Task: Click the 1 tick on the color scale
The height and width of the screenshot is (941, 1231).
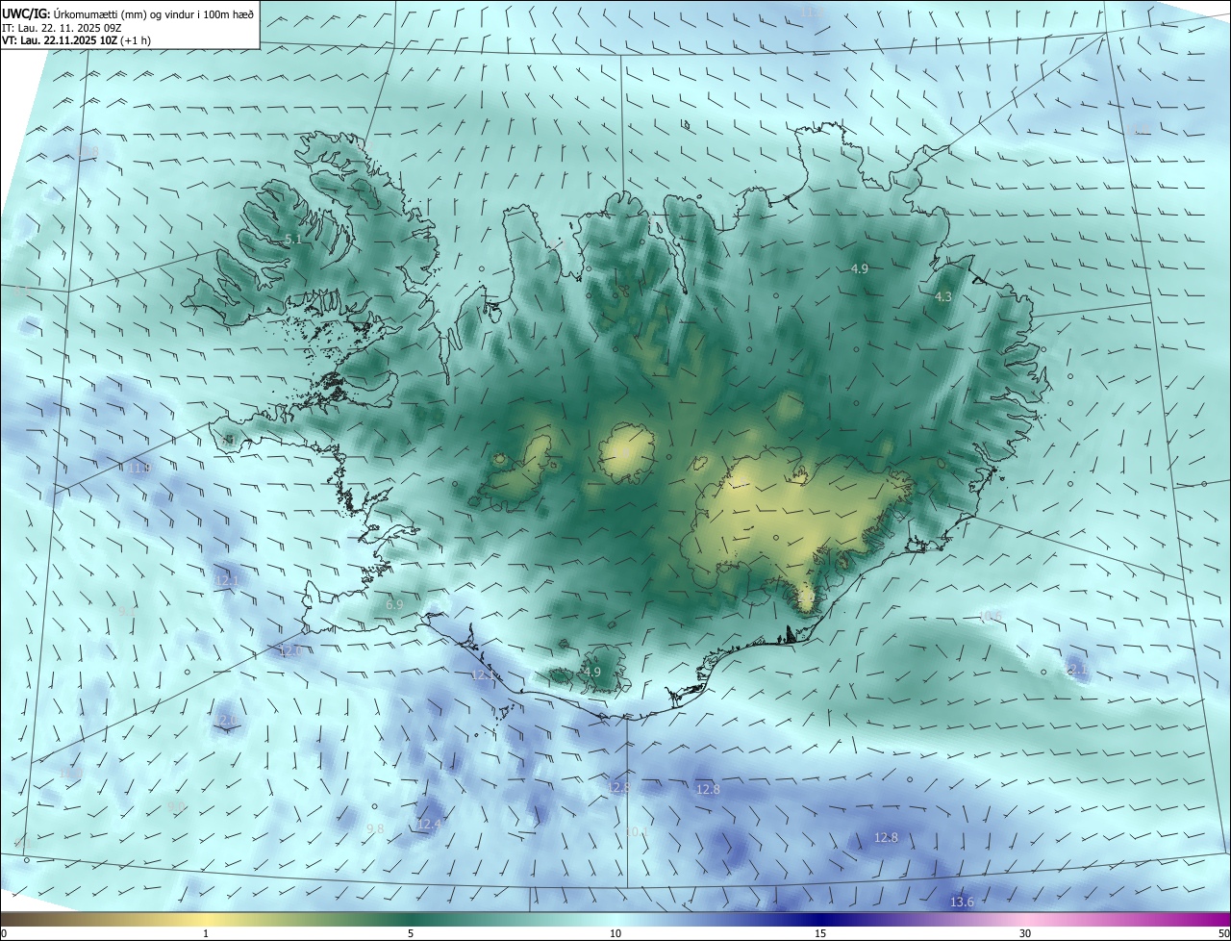Action: tap(206, 933)
